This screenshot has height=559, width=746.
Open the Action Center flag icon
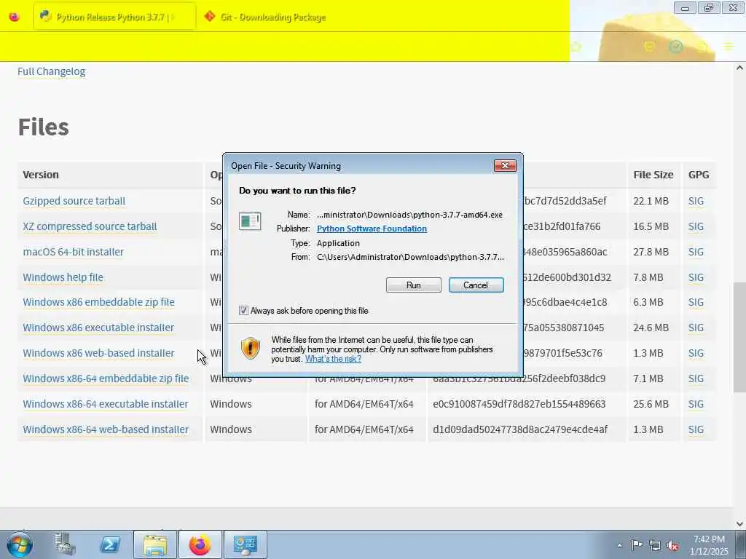tap(637, 545)
